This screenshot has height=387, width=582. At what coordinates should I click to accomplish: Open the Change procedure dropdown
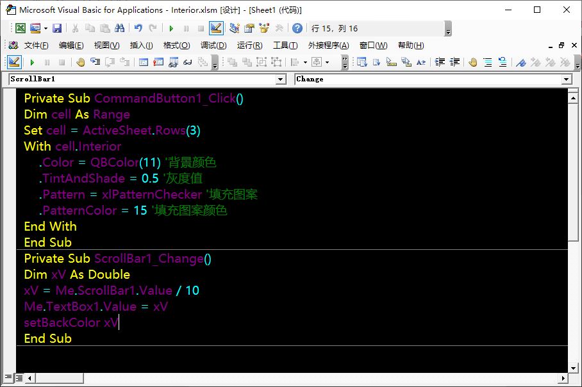coord(566,79)
